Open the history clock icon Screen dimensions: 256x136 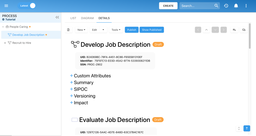point(226,6)
